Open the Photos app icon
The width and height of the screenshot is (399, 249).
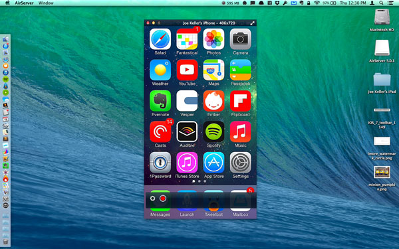pyautogui.click(x=213, y=39)
